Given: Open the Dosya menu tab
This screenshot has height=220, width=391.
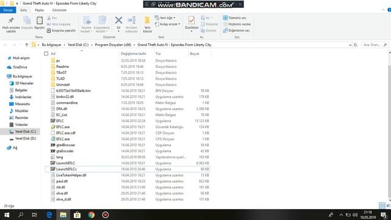Looking at the screenshot, I should [8, 10].
